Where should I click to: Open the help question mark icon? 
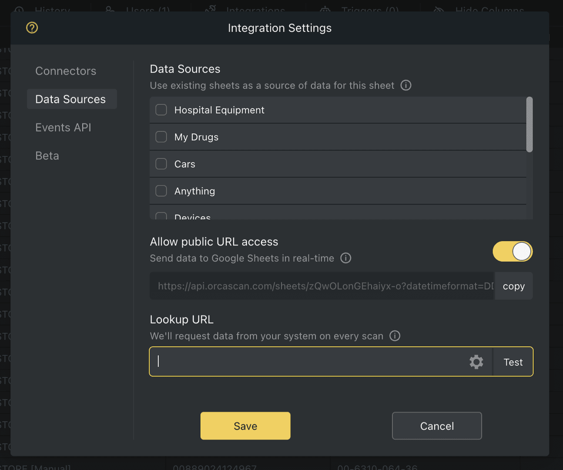pos(32,27)
